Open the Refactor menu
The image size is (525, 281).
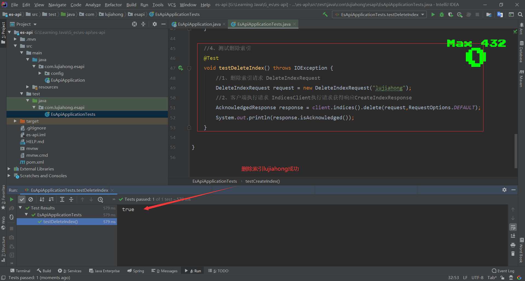113,5
